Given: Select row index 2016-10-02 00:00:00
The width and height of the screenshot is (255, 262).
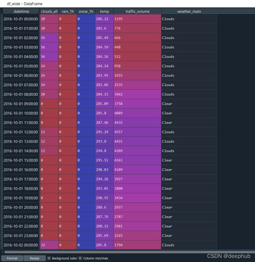Looking at the screenshot, I should [x=21, y=245].
